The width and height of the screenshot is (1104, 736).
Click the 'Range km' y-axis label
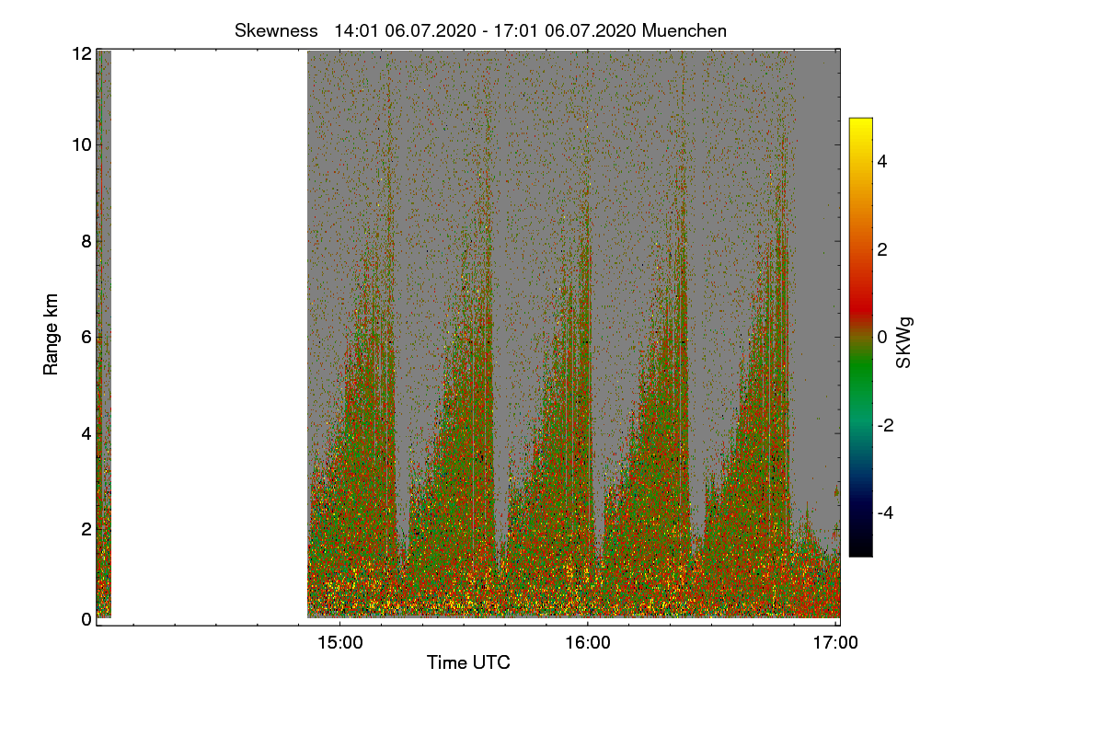(52, 335)
